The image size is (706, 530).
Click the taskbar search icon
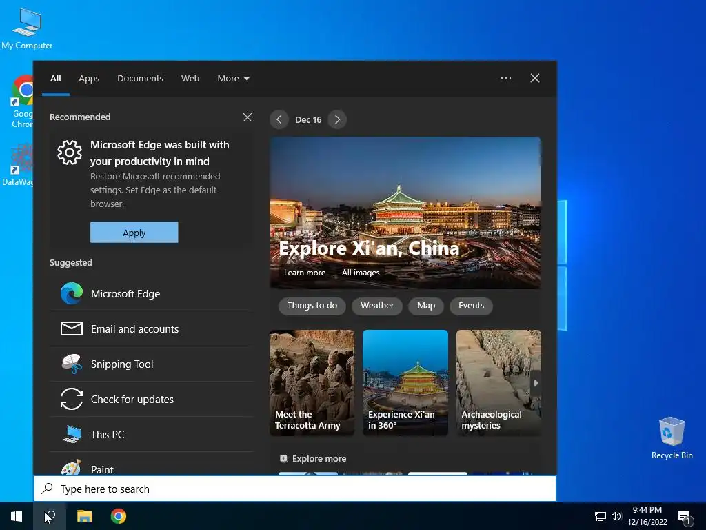click(x=50, y=516)
